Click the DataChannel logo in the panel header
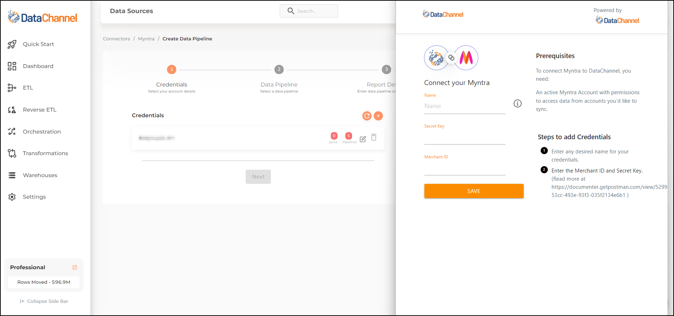This screenshot has width=674, height=316. pyautogui.click(x=443, y=15)
